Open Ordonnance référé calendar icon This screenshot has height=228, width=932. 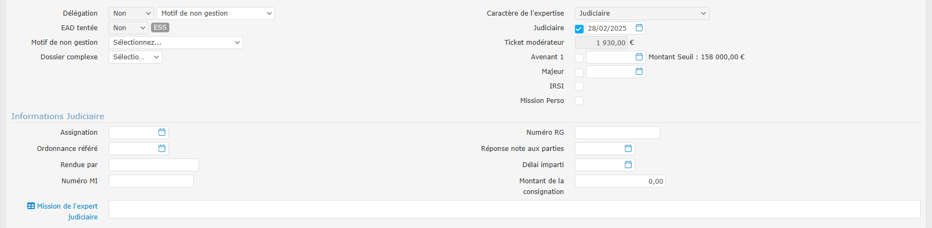tap(162, 148)
